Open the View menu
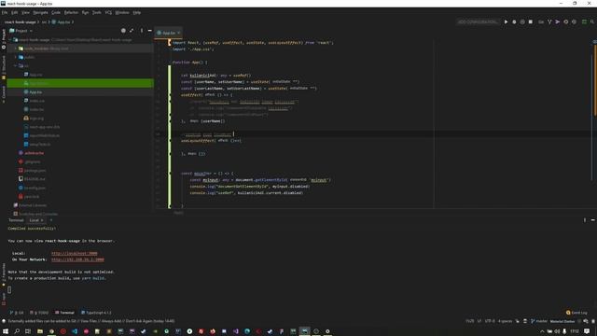Image resolution: width=597 pixels, height=336 pixels. point(25,12)
